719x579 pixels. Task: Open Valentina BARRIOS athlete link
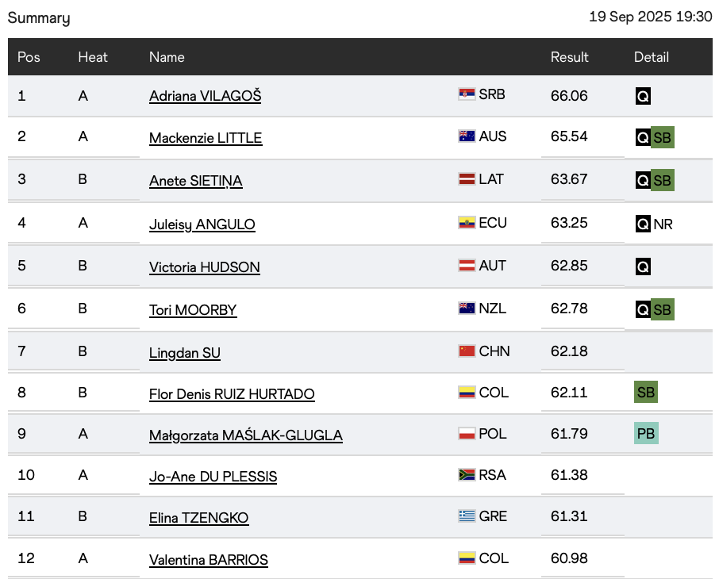coord(208,560)
